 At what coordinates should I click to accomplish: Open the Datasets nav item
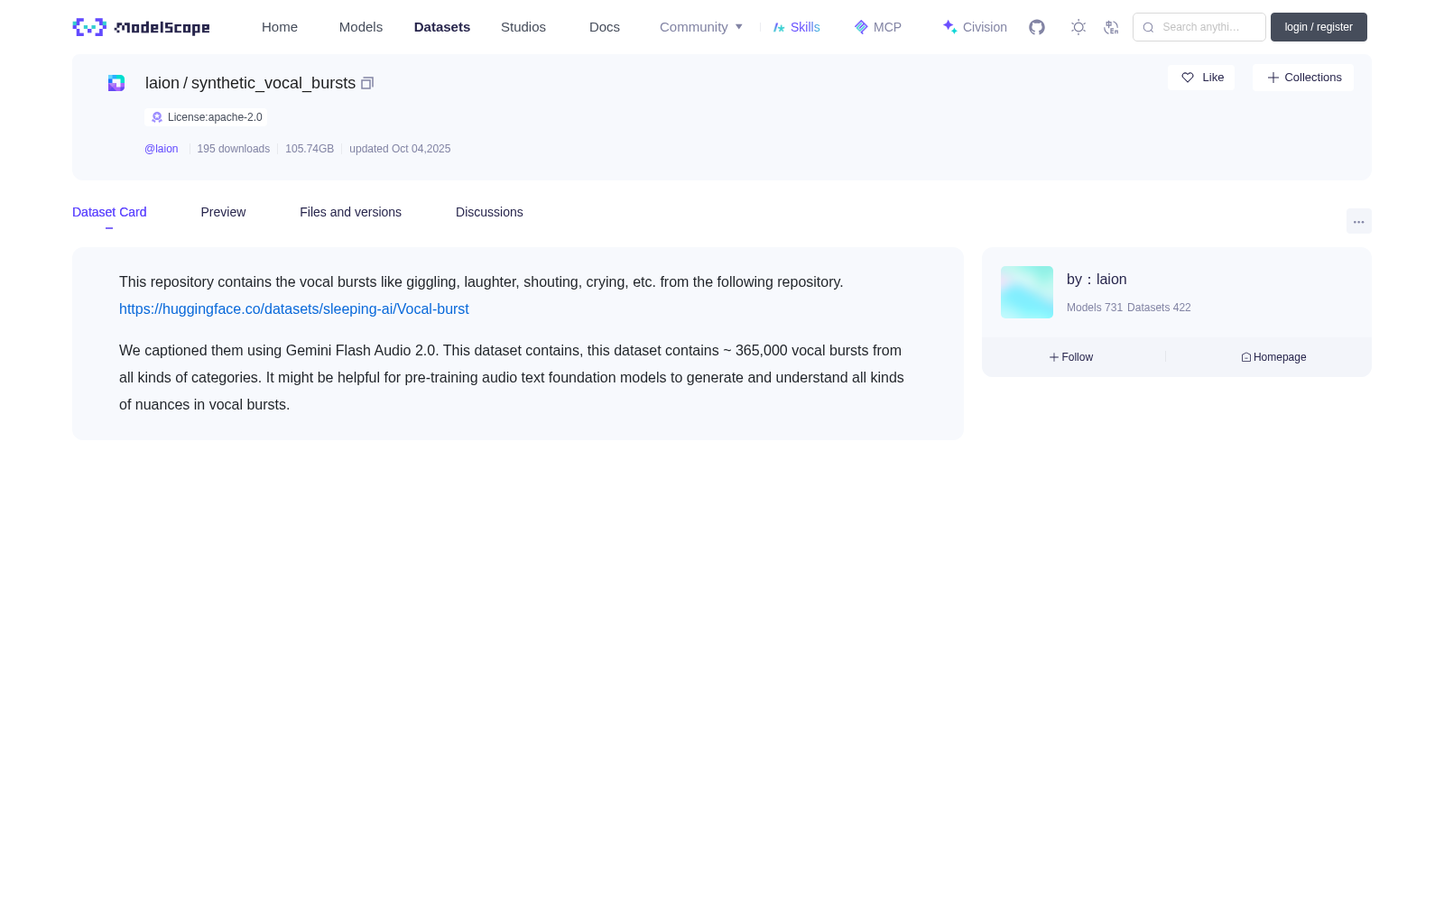(x=442, y=27)
